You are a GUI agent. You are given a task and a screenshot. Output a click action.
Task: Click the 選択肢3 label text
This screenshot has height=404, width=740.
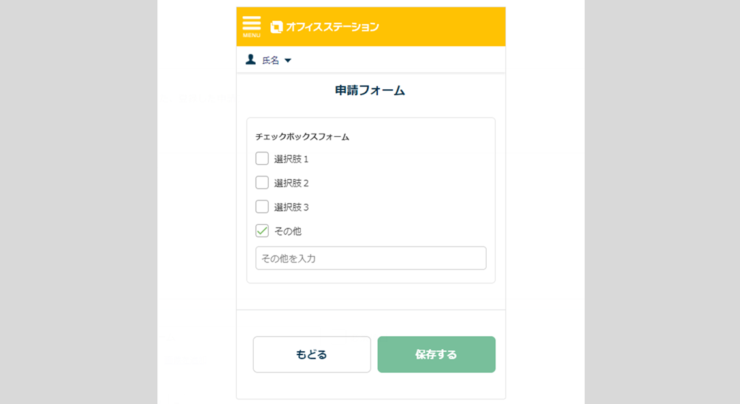click(x=291, y=207)
